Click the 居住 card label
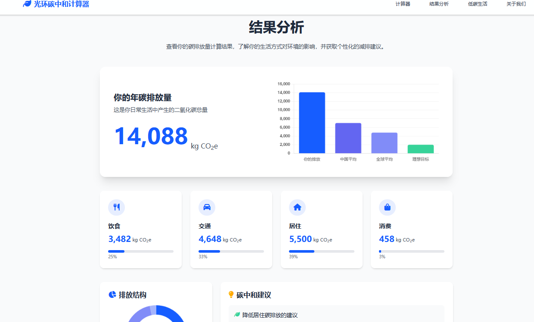534x322 pixels. tap(295, 226)
